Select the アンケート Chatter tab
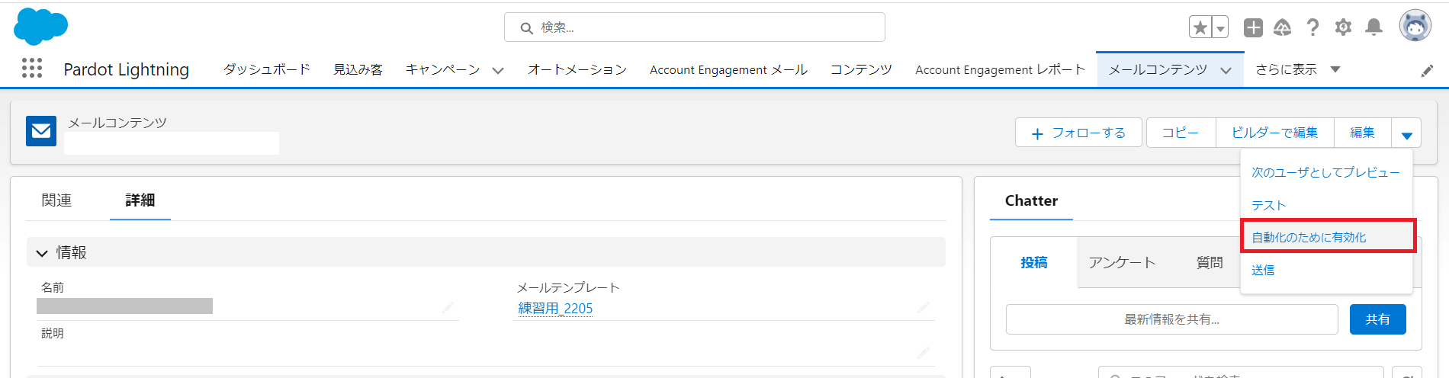The image size is (1449, 378). pos(1122,262)
